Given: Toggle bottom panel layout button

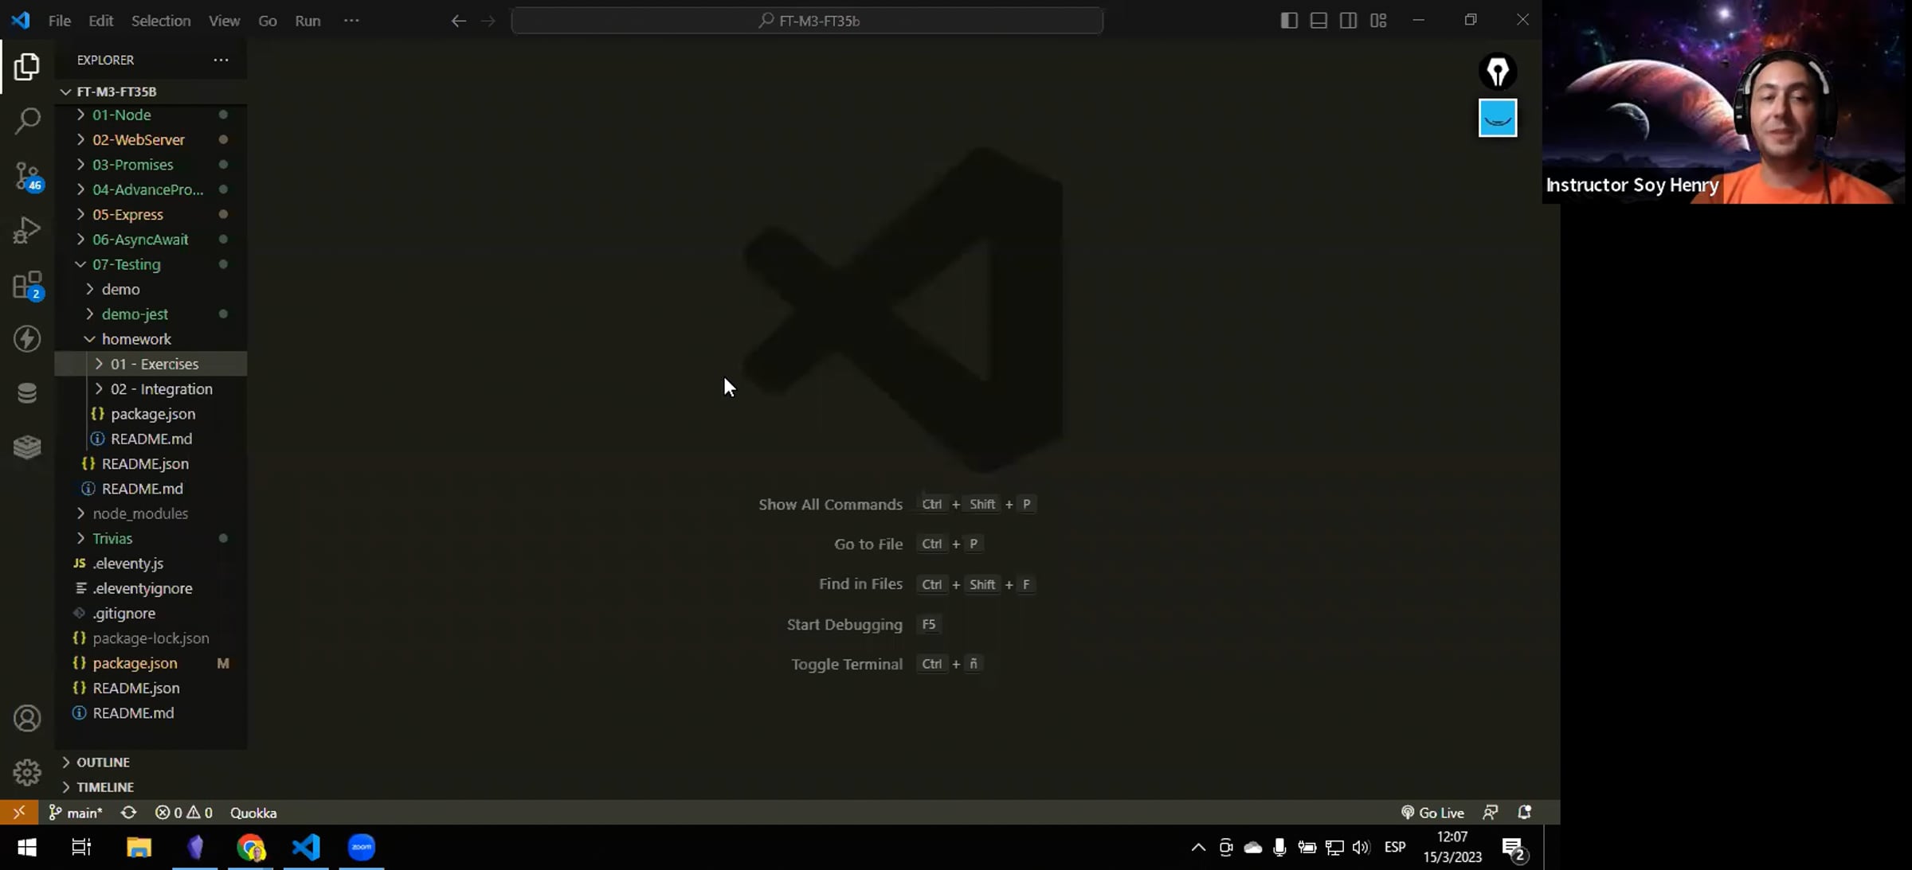Looking at the screenshot, I should click(1318, 21).
